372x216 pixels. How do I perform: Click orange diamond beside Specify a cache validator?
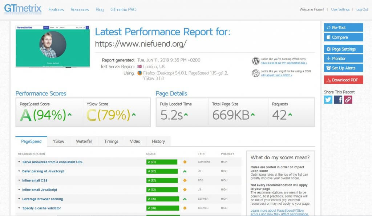tap(185, 208)
